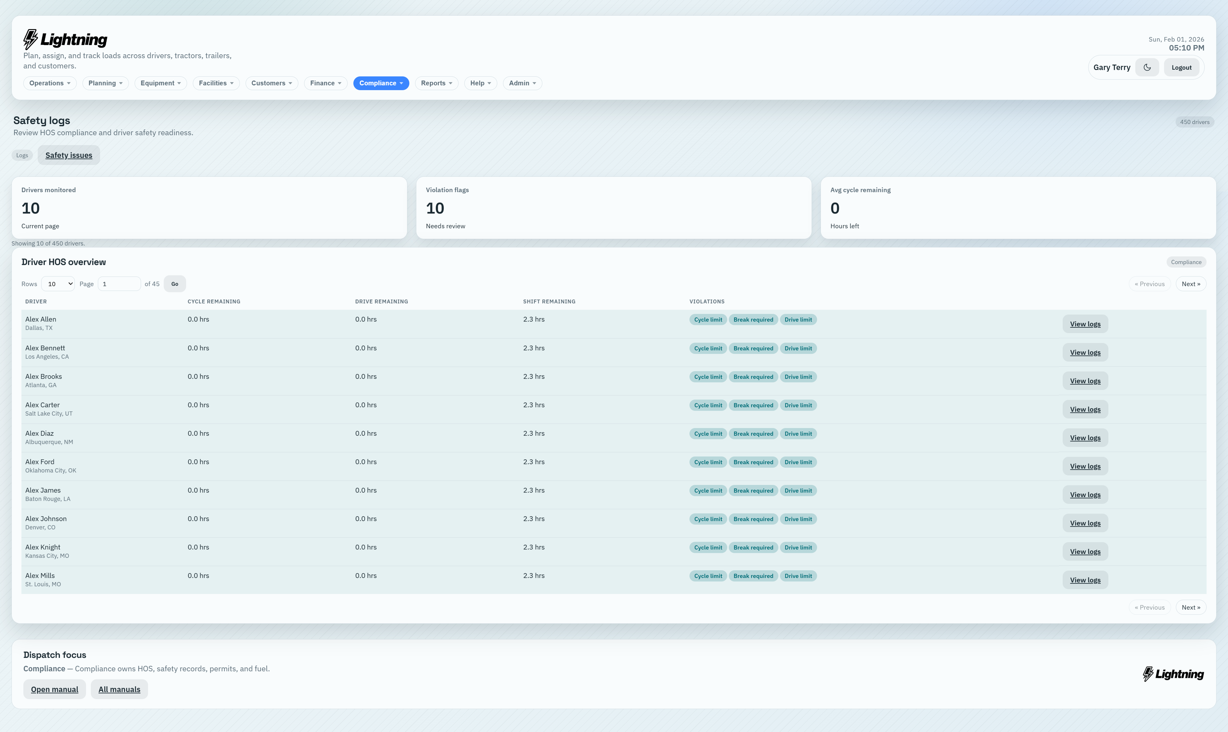
Task: Open the Compliance menu
Action: (380, 83)
